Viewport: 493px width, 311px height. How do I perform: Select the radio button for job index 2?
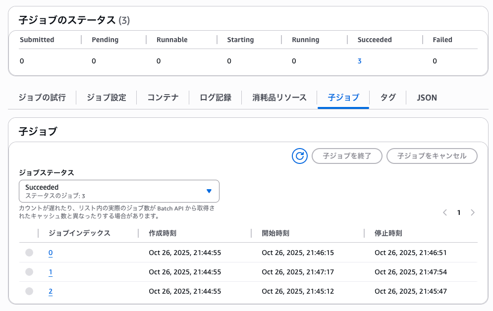[29, 291]
